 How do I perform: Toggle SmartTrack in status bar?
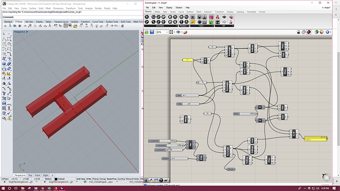click(111, 179)
